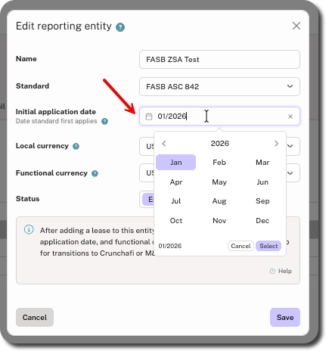Close the Edit reporting entity dialog
Image resolution: width=326 pixels, height=351 pixels.
(297, 26)
